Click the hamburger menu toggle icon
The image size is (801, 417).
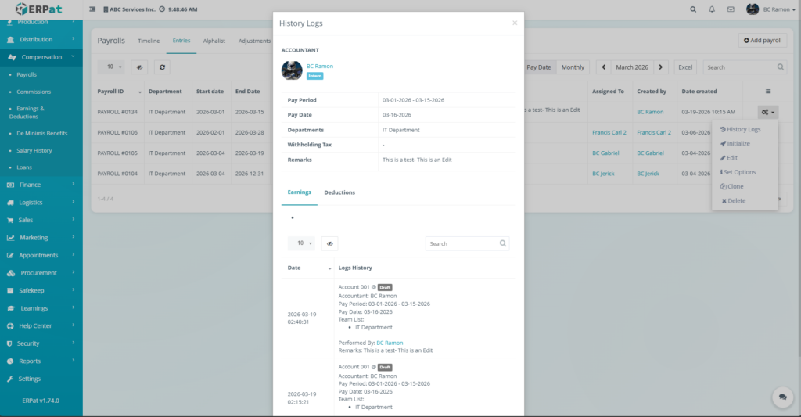92,9
